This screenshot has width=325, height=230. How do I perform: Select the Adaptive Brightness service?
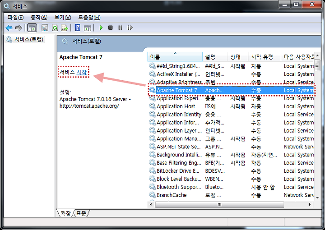pyautogui.click(x=231, y=82)
